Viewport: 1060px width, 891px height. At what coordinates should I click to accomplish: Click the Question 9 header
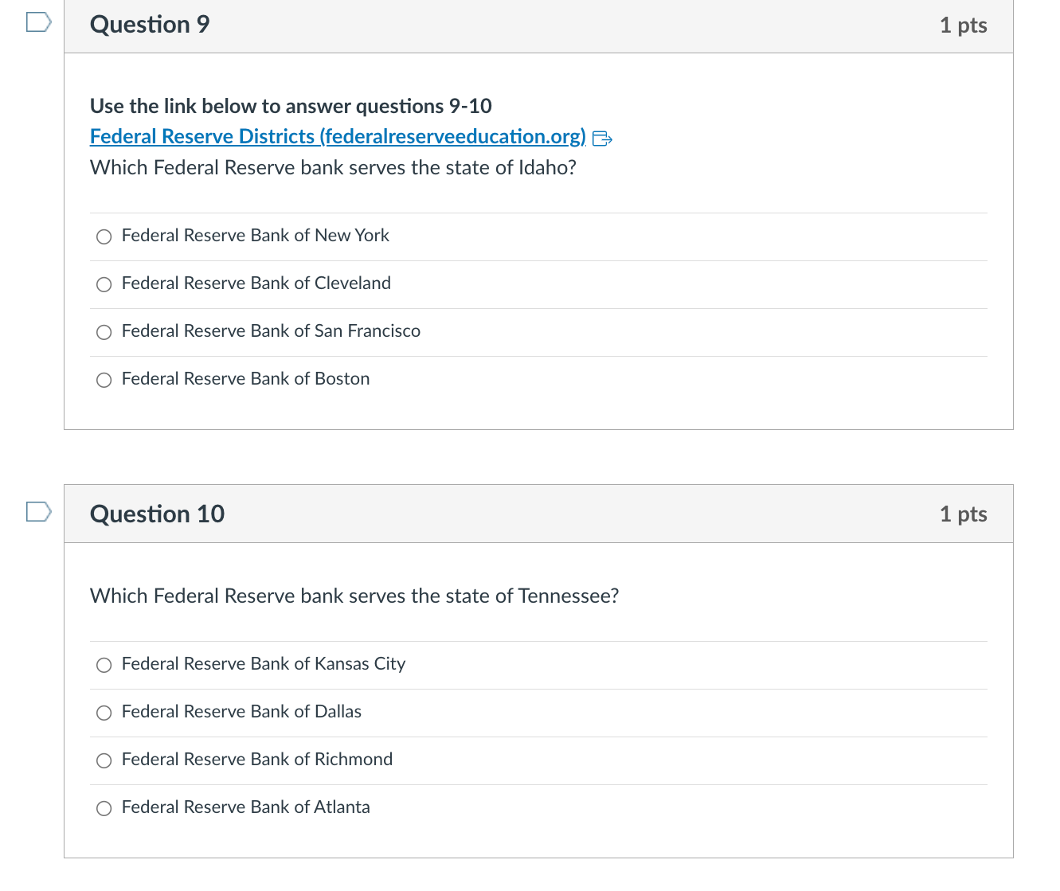[149, 25]
